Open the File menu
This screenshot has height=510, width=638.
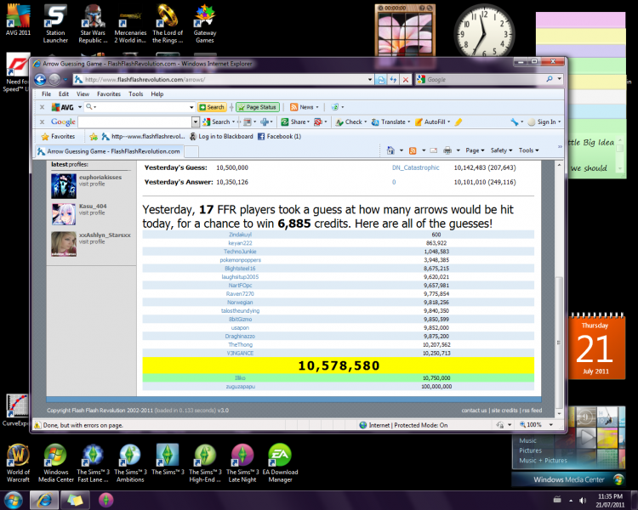click(47, 94)
